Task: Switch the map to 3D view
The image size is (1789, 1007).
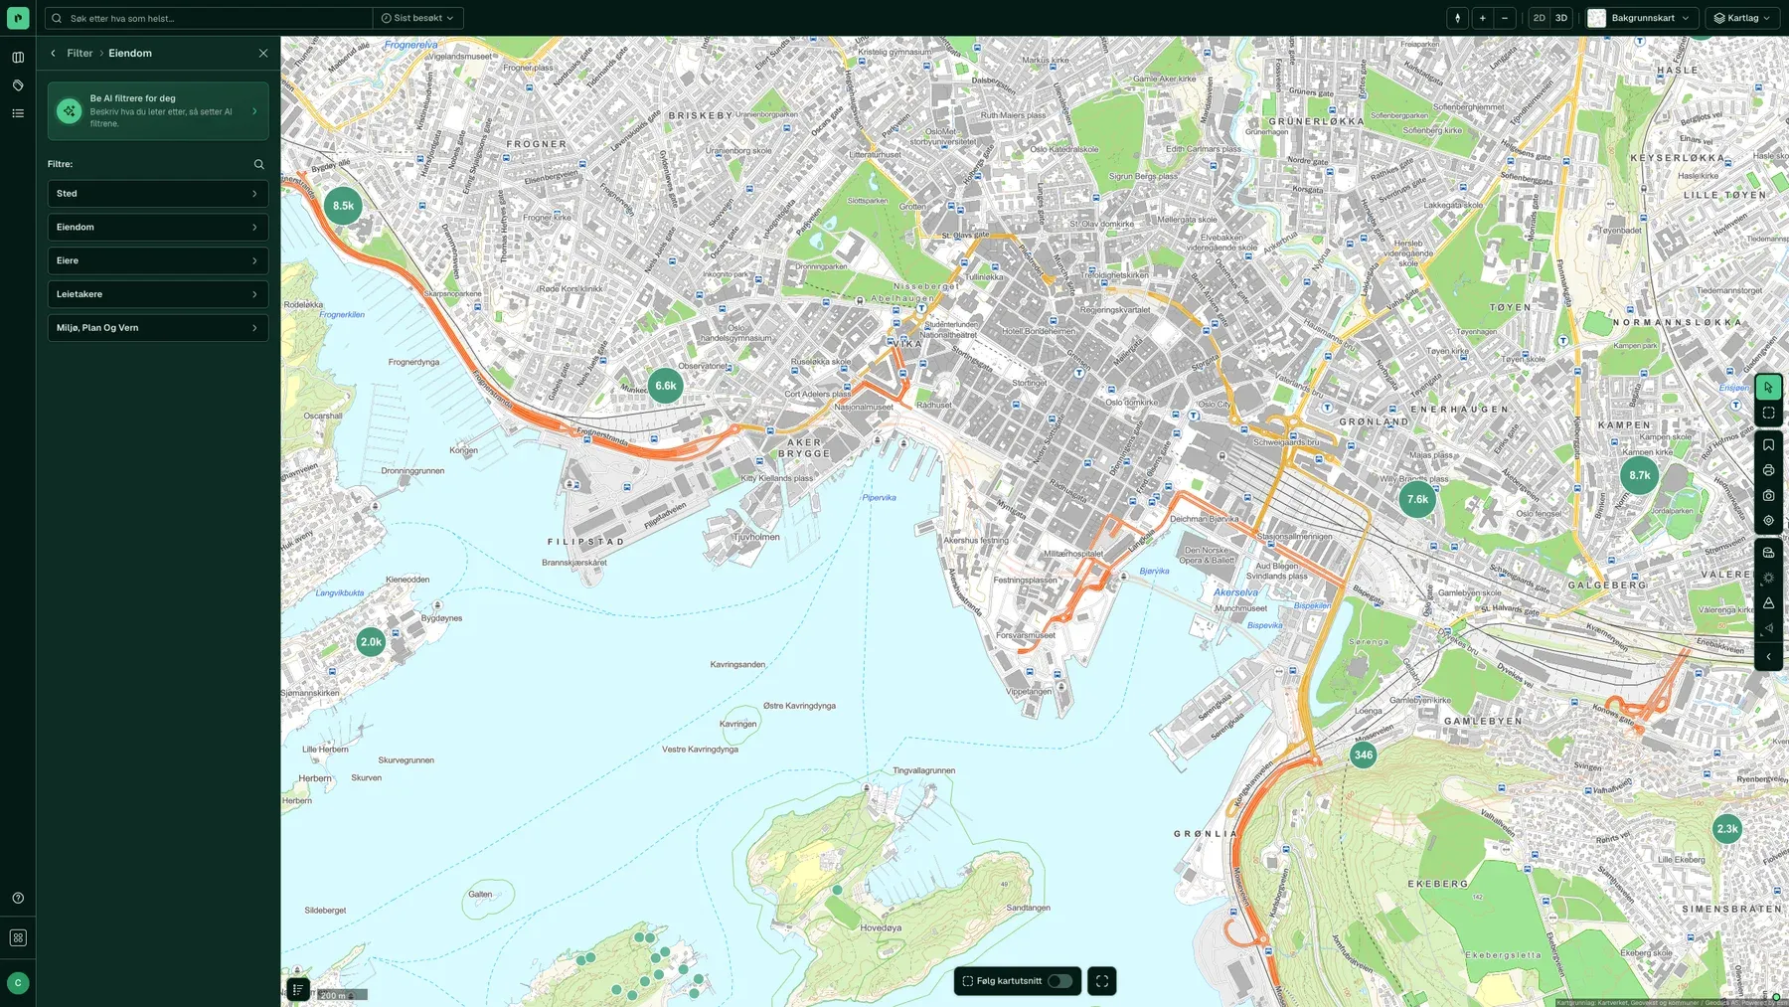Action: point(1561,18)
